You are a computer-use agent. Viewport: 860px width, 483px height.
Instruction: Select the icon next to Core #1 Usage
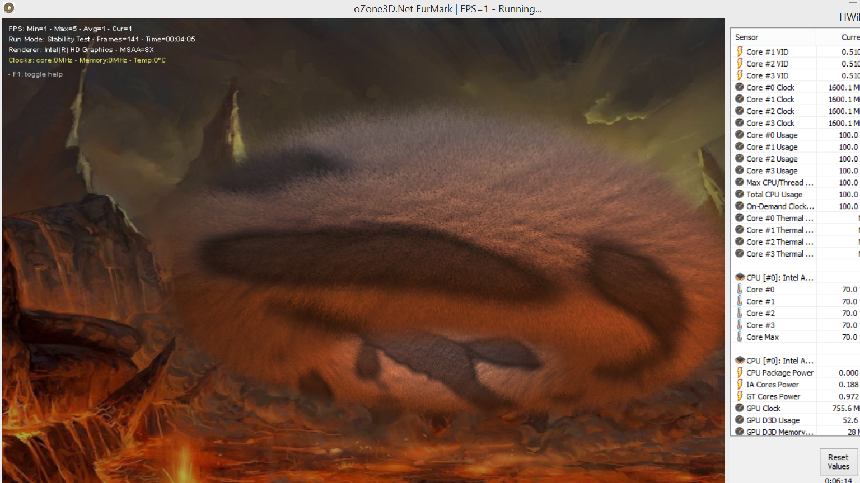[x=740, y=146]
